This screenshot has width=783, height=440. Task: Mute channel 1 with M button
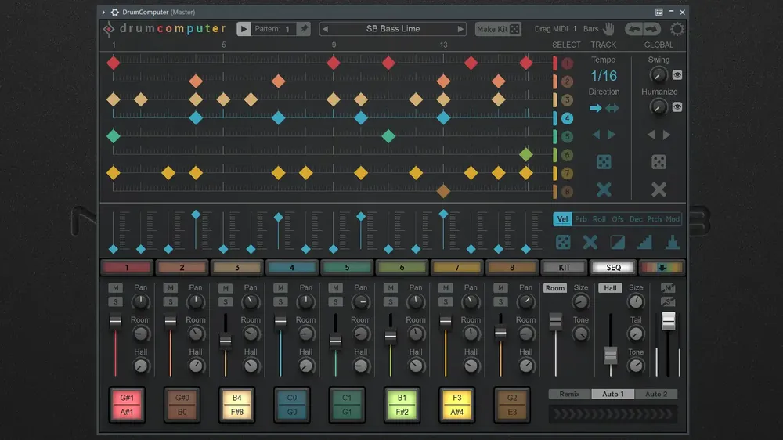pyautogui.click(x=115, y=287)
